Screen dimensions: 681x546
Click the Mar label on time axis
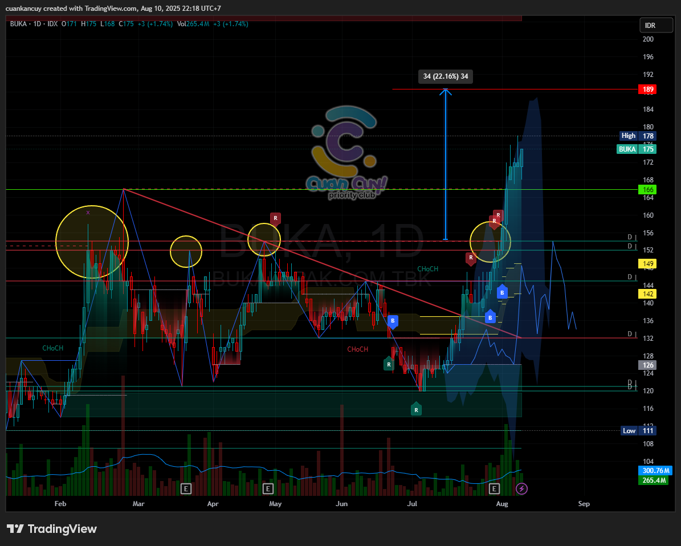click(138, 504)
